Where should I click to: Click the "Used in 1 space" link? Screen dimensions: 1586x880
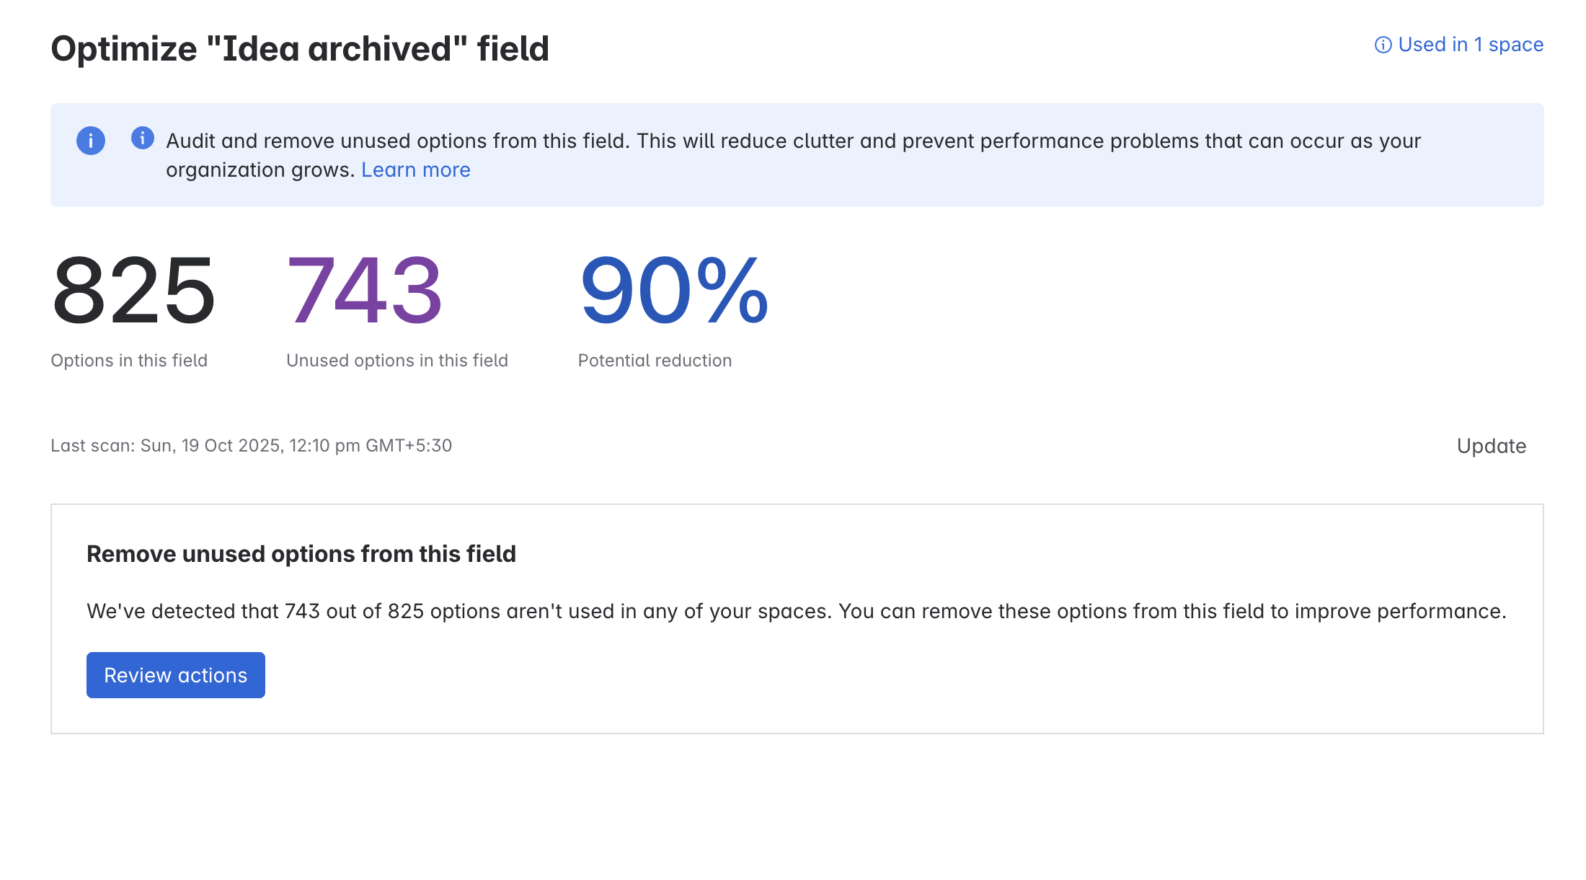pos(1471,45)
